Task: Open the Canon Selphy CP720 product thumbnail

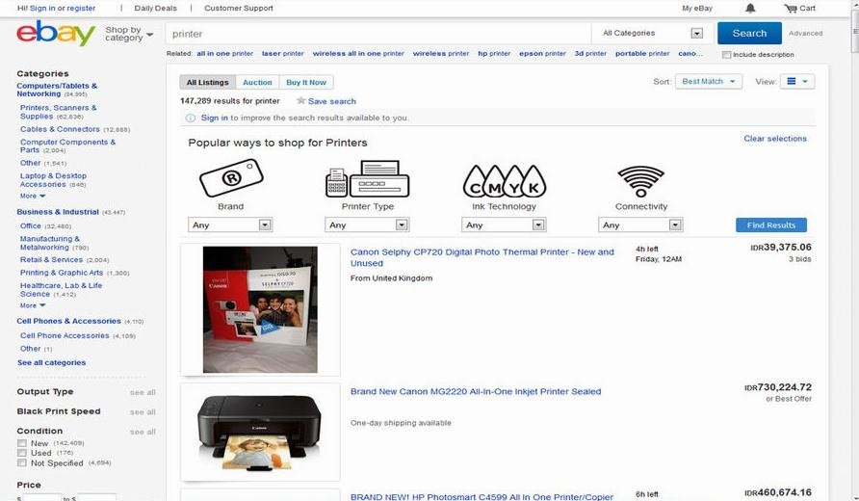Action: coord(260,309)
